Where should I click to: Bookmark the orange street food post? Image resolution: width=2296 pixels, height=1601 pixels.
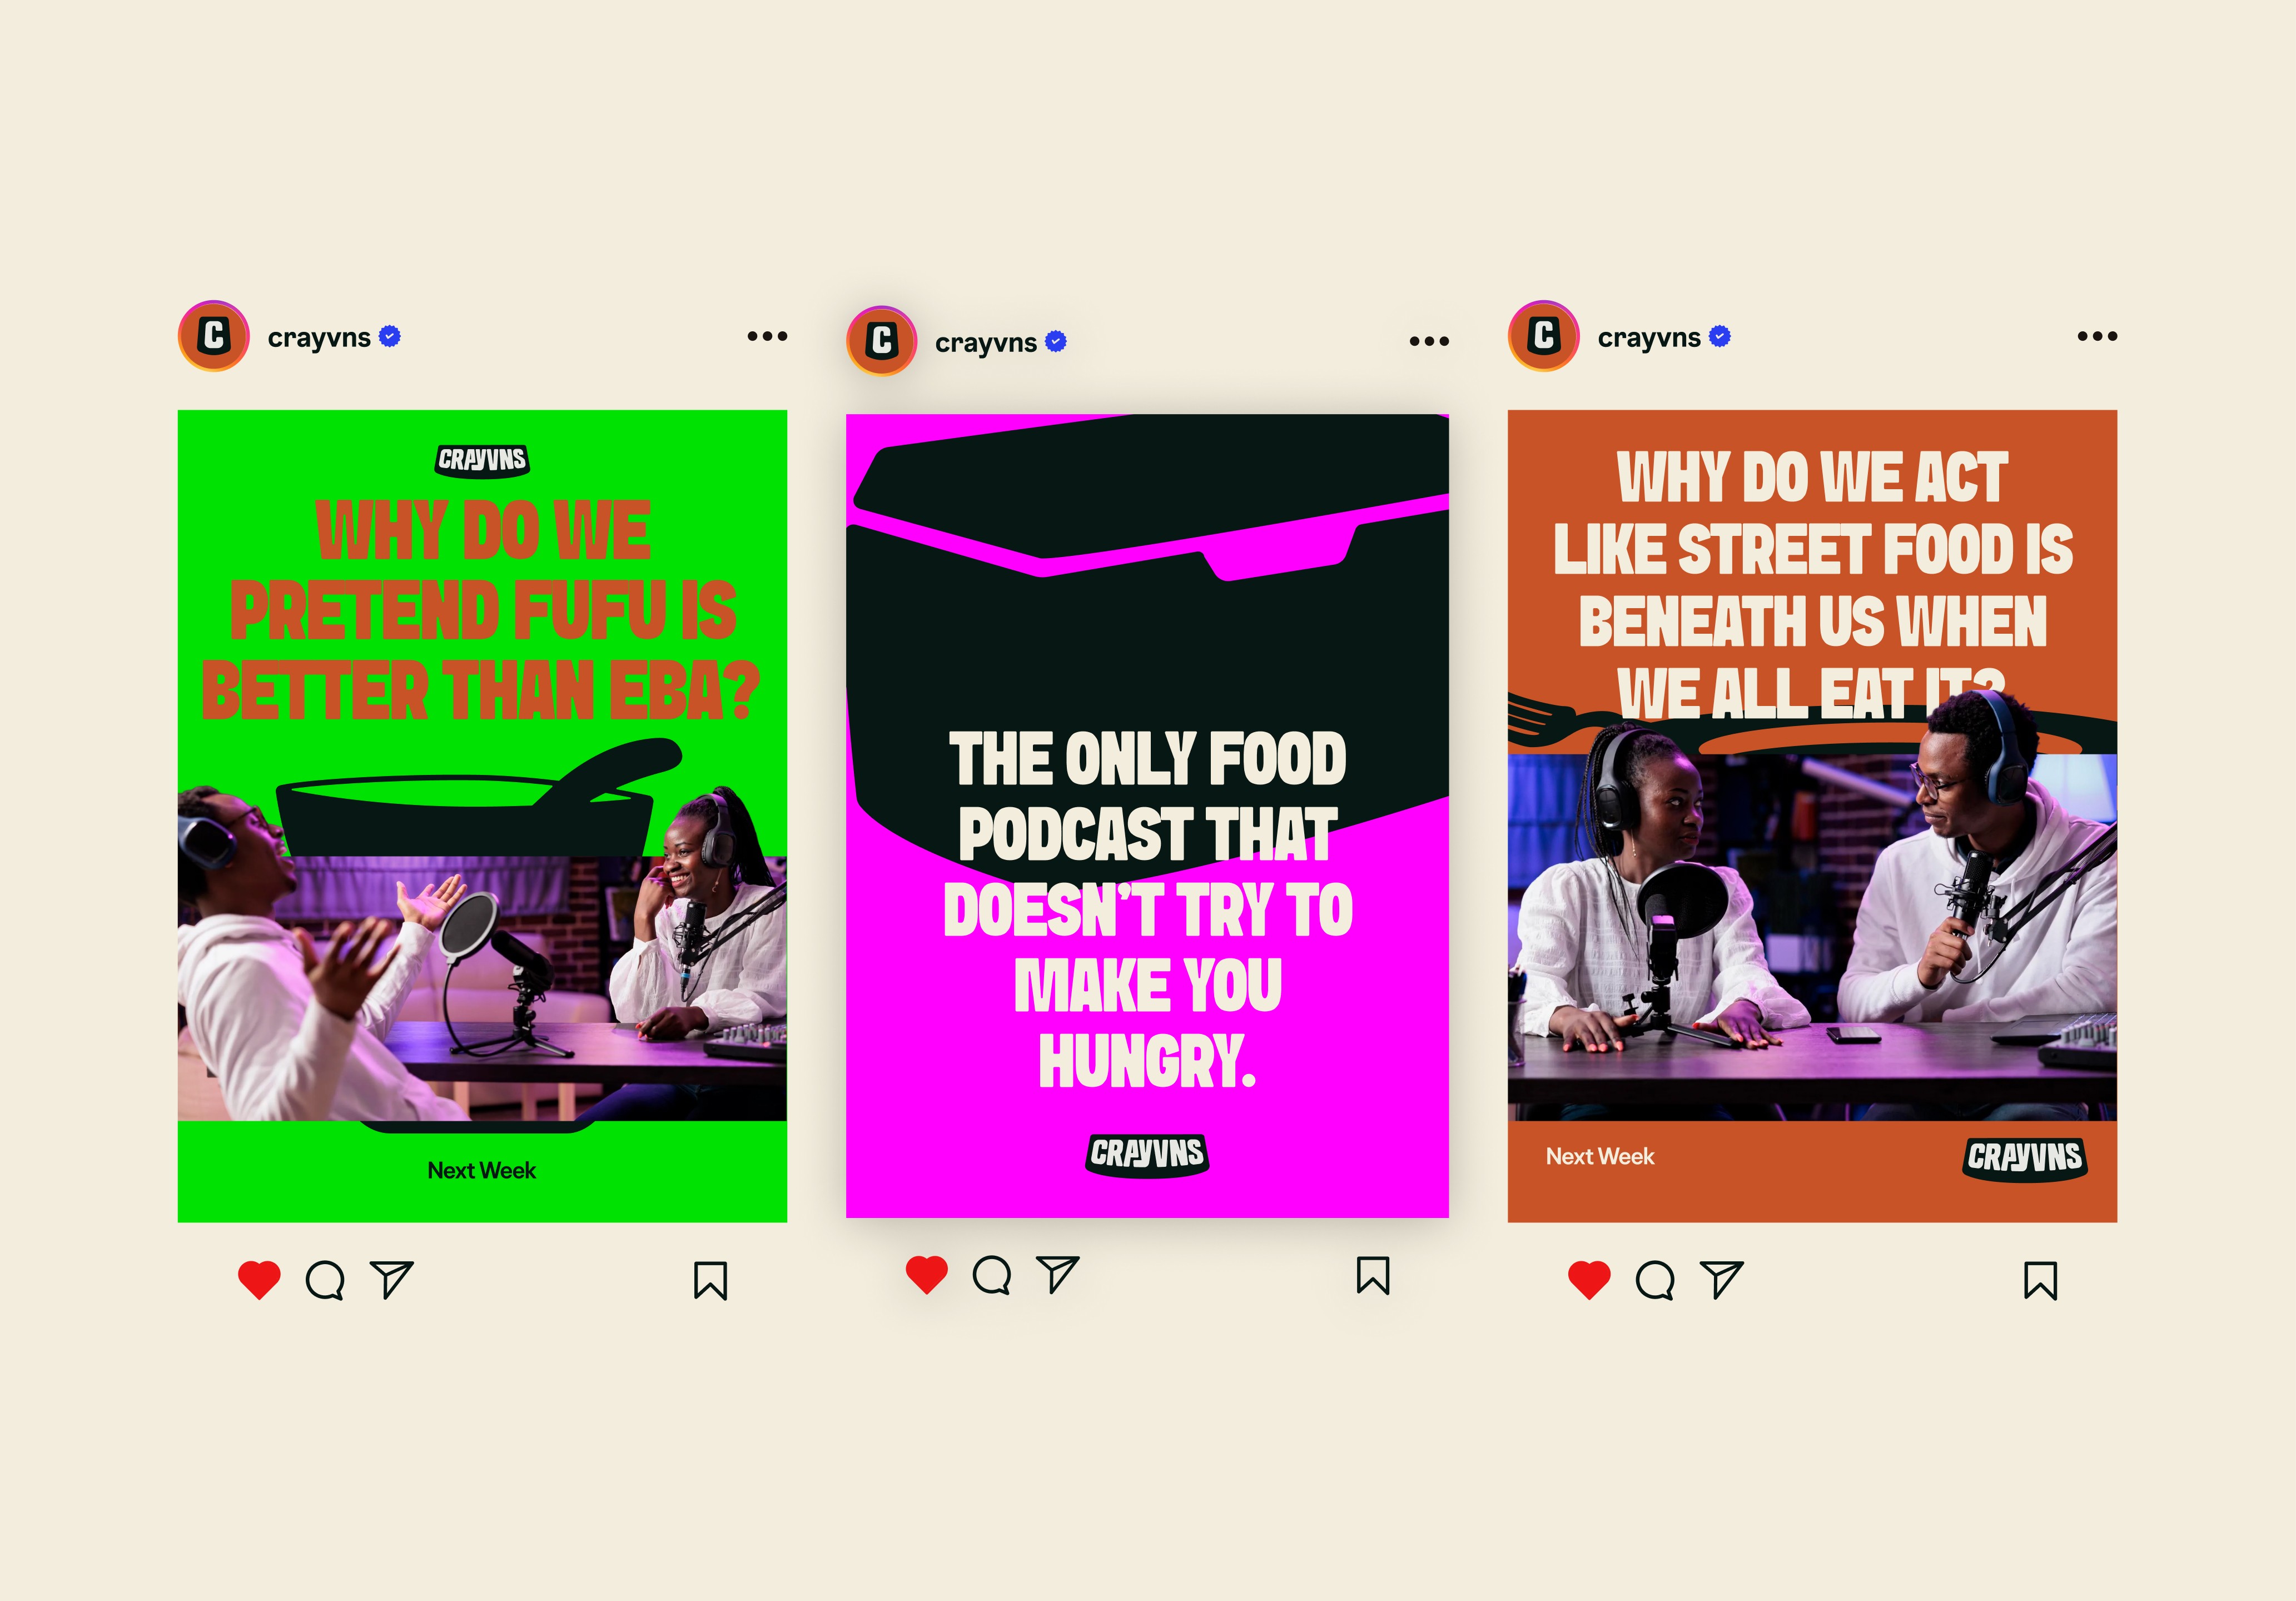tap(2040, 1280)
